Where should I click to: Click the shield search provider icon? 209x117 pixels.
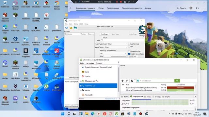click(x=138, y=81)
